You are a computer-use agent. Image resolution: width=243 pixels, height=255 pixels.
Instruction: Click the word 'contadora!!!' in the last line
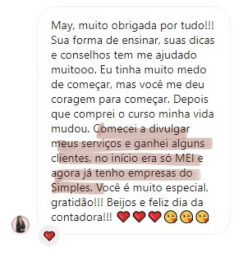click(x=82, y=217)
